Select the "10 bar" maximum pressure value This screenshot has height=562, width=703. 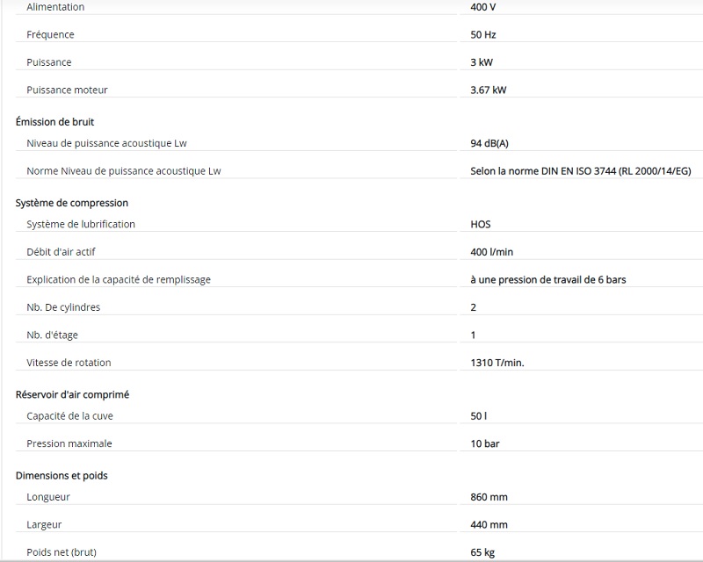485,444
